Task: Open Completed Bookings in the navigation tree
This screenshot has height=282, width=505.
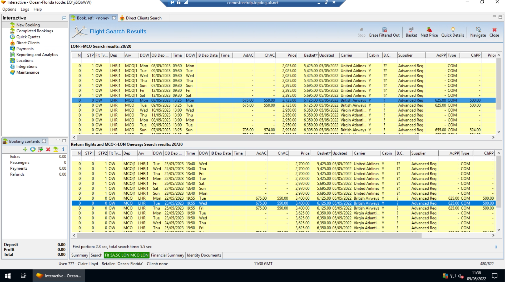Action: click(x=34, y=31)
